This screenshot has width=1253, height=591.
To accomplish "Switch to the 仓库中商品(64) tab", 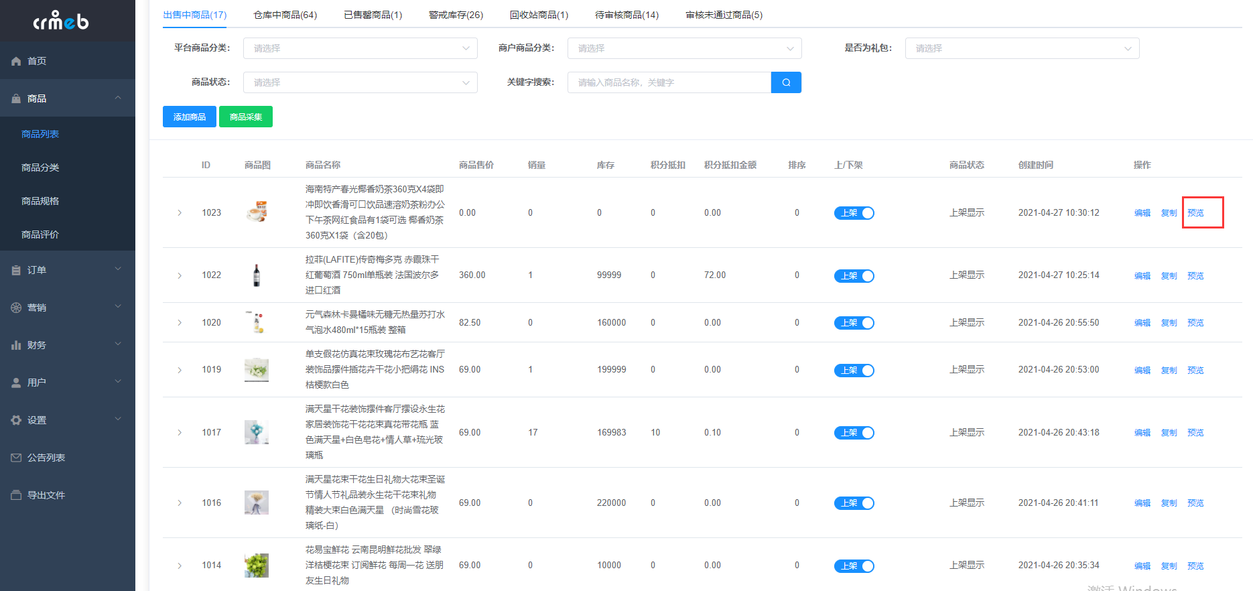I will (x=285, y=15).
